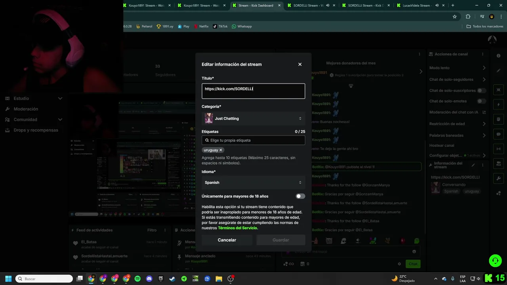Image resolution: width=507 pixels, height=285 pixels.
Task: Click the lightning bolt icon in right sidebar
Action: [499, 104]
